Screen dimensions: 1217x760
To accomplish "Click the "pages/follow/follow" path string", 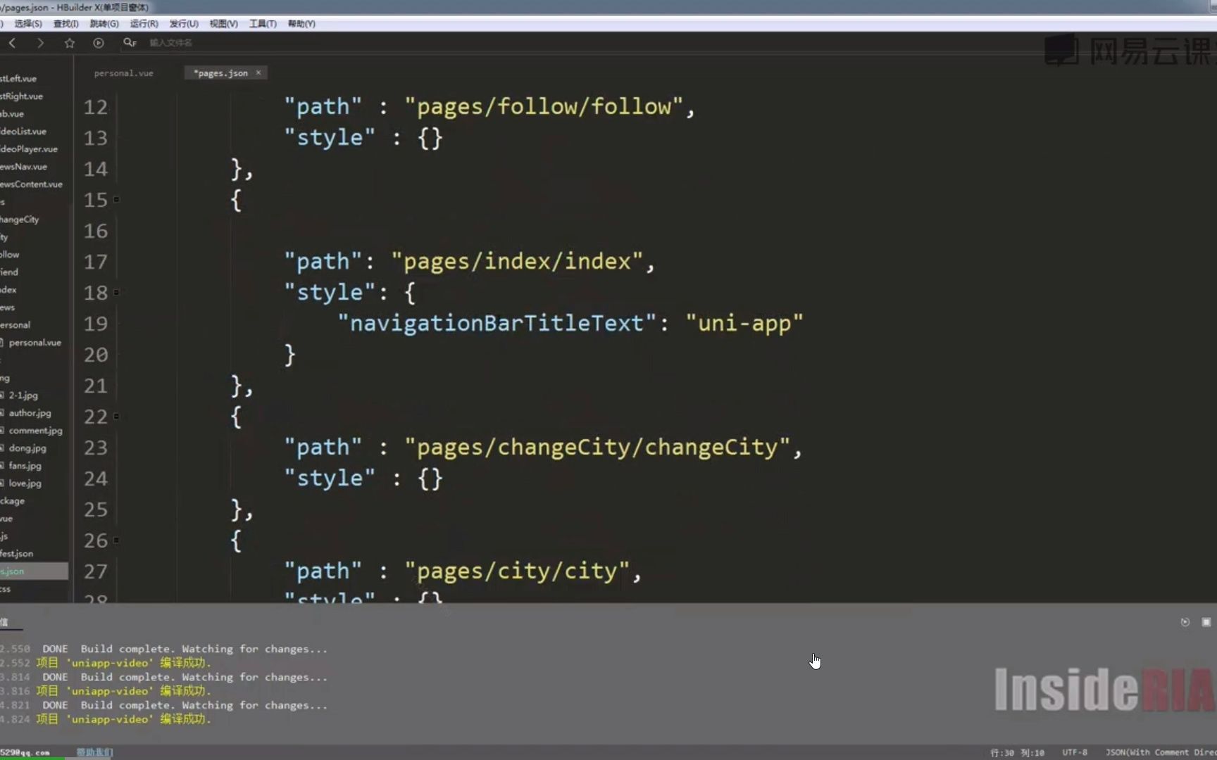I will tap(544, 107).
